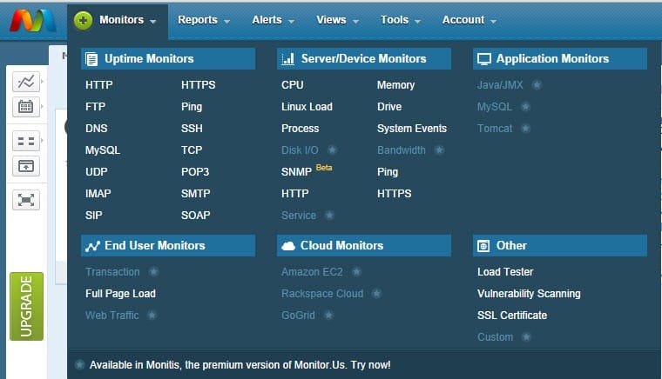Click the premium star beside GoGrid
The height and width of the screenshot is (379, 662).
pos(329,315)
